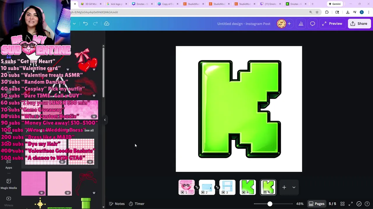
Task: Open the Magic Media sidebar tool
Action: click(x=9, y=184)
